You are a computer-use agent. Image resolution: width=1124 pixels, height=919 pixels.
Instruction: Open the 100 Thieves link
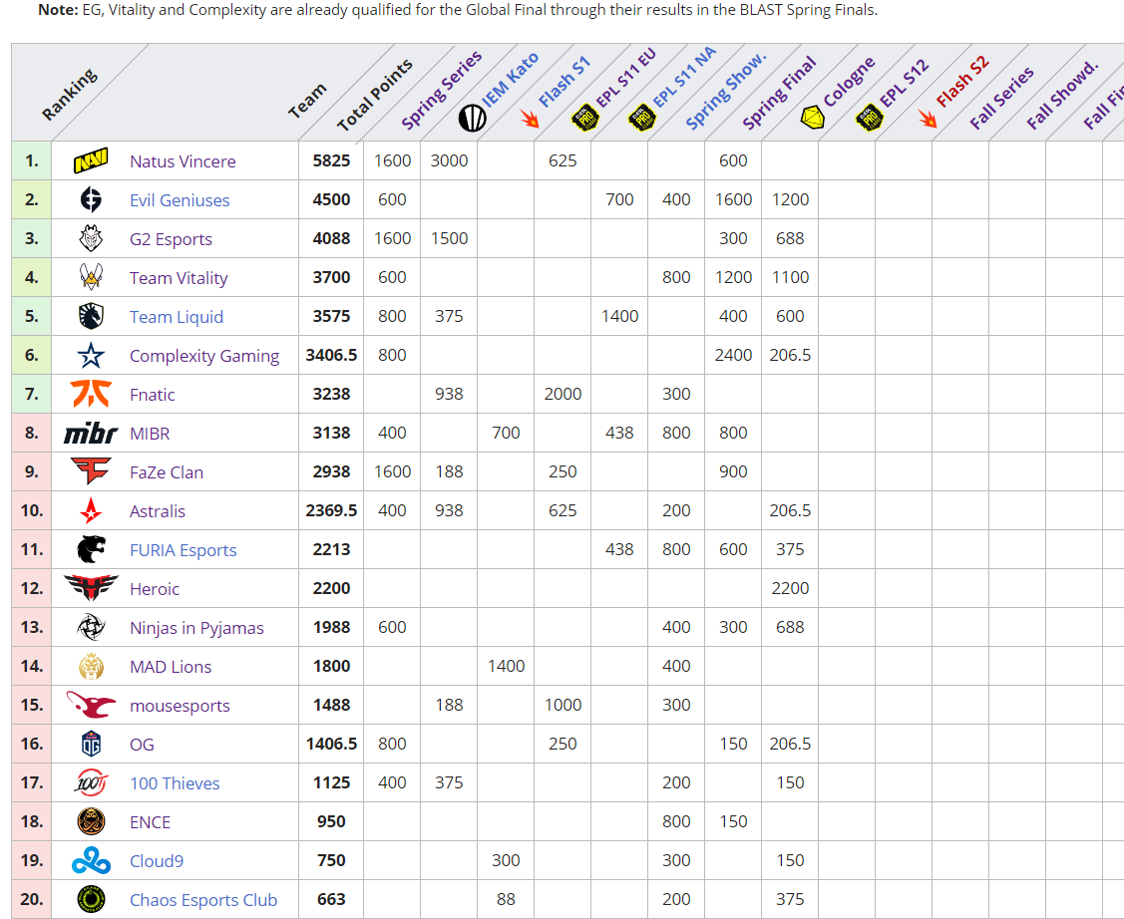click(x=175, y=782)
